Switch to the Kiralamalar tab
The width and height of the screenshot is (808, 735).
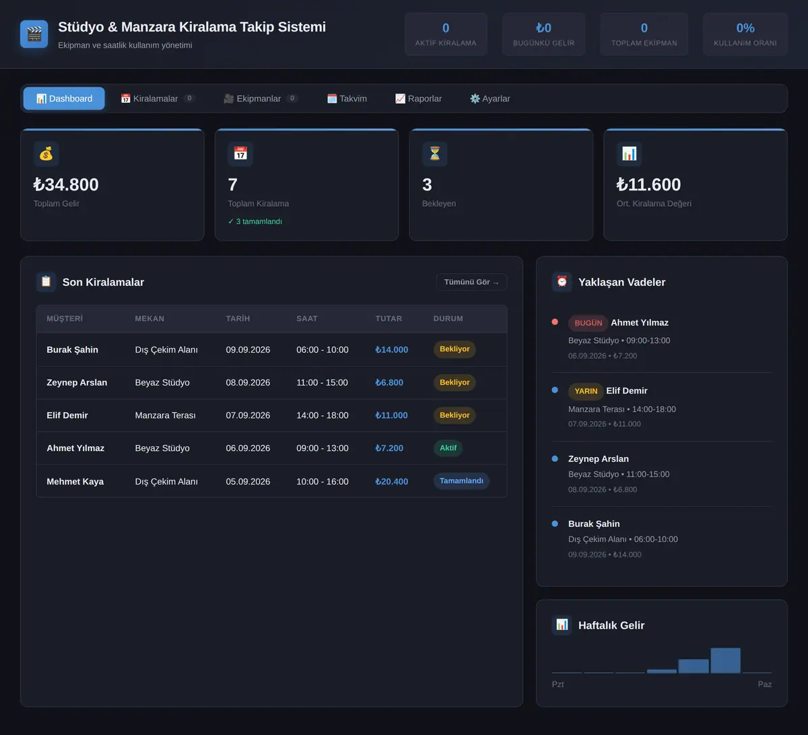(x=158, y=98)
